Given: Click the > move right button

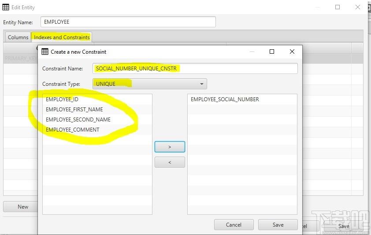Looking at the screenshot, I should [x=170, y=147].
